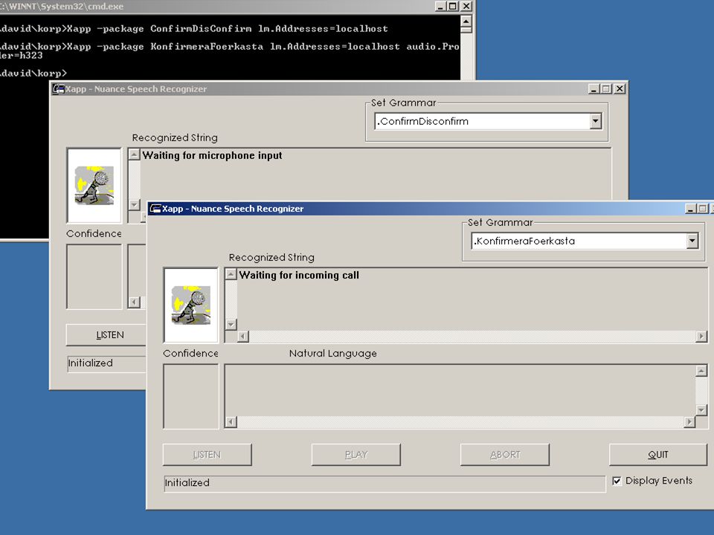Click the 'Waiting for microphone input' text
This screenshot has width=714, height=535.
(212, 155)
